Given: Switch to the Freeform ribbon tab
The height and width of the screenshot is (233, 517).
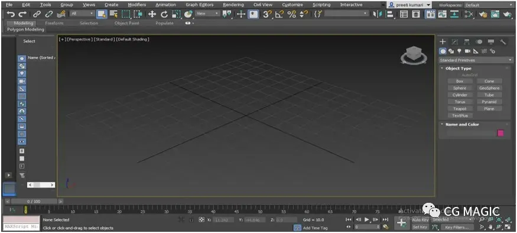Looking at the screenshot, I should pos(54,23).
